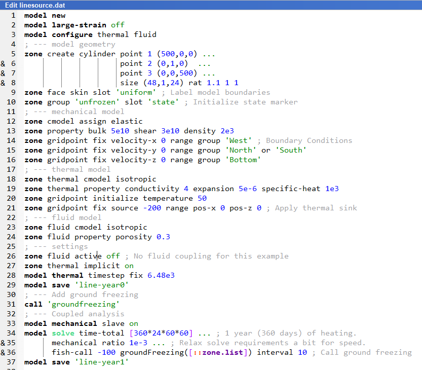Click the density value '2e3'

pos(227,131)
